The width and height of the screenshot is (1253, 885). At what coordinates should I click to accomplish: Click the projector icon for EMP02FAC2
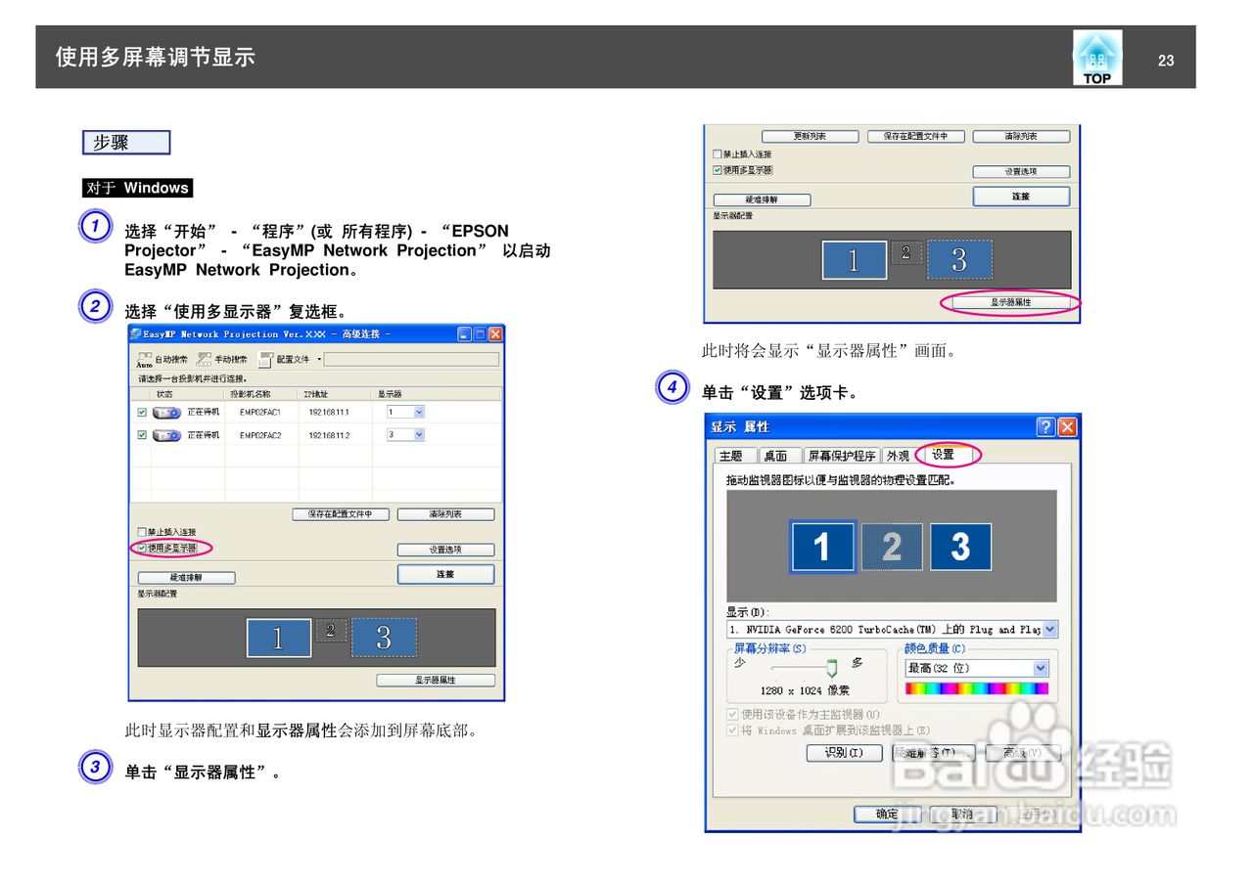(x=167, y=435)
